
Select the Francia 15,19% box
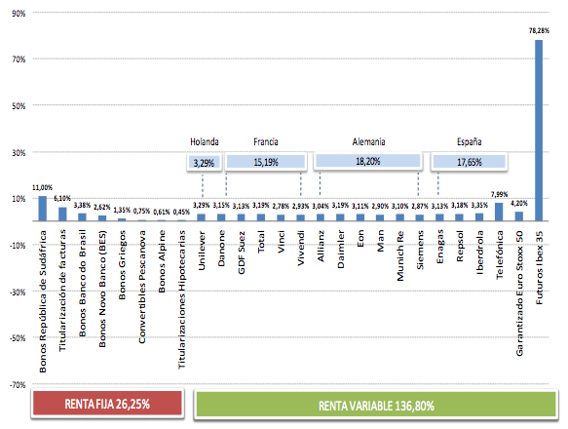(x=266, y=162)
